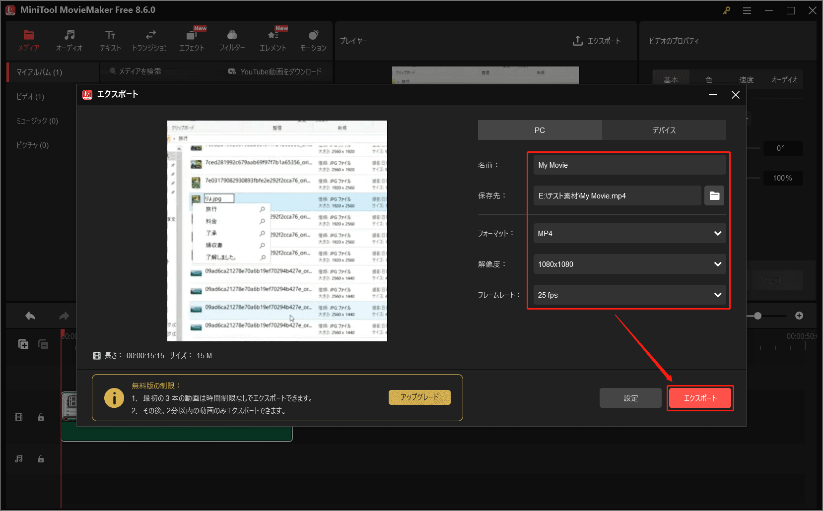Click the My Movie name field
The width and height of the screenshot is (823, 511).
(629, 165)
